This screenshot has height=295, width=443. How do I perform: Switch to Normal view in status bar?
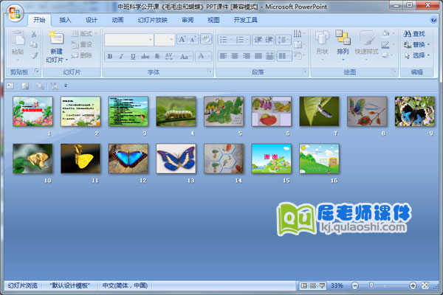coord(303,285)
